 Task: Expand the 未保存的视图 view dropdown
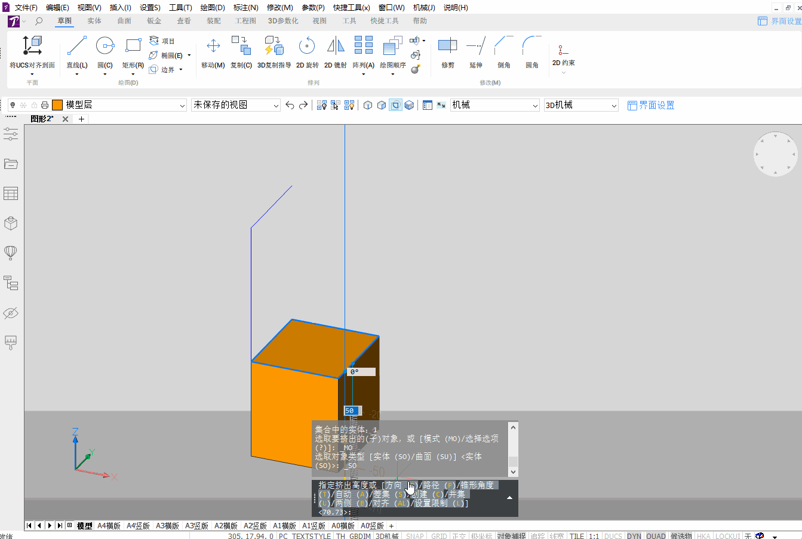276,106
